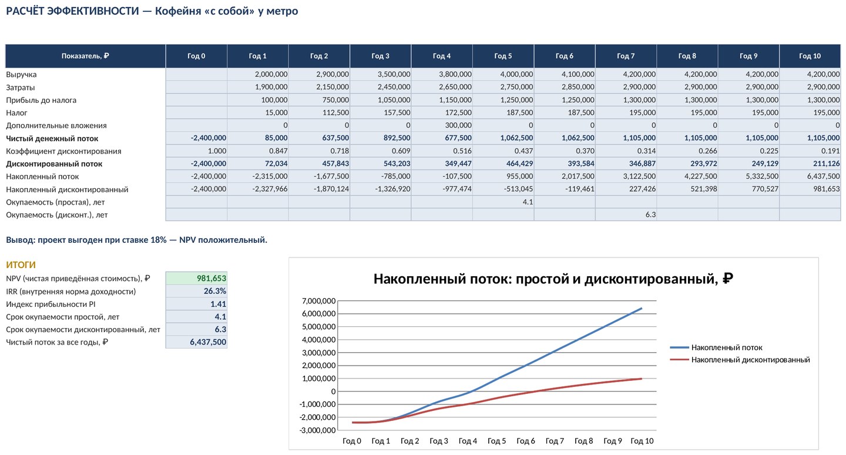The width and height of the screenshot is (846, 455).
Task: Click the PI value 1.41
Action: point(196,304)
